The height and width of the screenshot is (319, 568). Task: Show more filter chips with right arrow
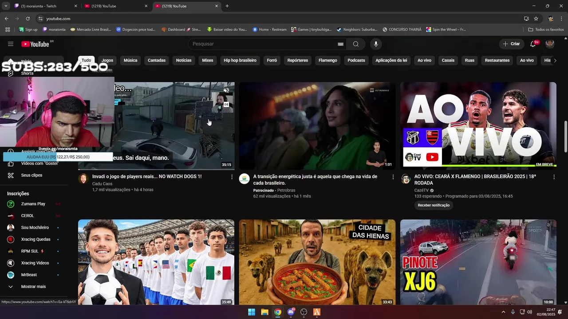coord(555,60)
